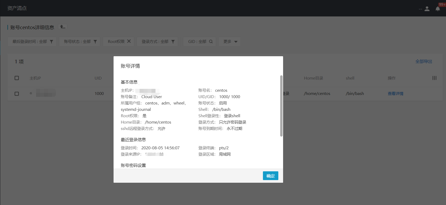Click the Home目录 column header
Screen dimensions: 446x205
click(314, 78)
